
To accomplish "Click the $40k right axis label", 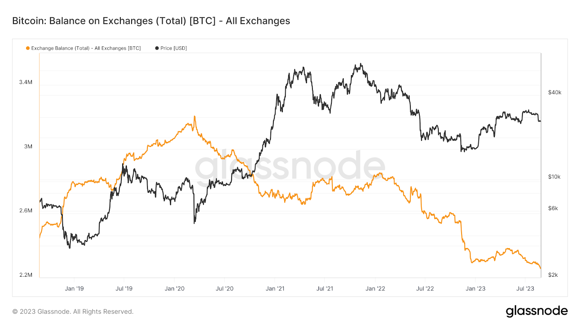I will pyautogui.click(x=555, y=92).
